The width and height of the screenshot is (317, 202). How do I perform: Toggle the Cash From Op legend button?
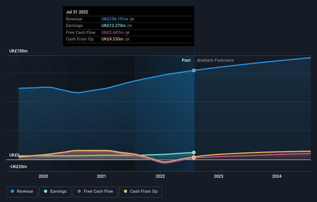click(141, 192)
